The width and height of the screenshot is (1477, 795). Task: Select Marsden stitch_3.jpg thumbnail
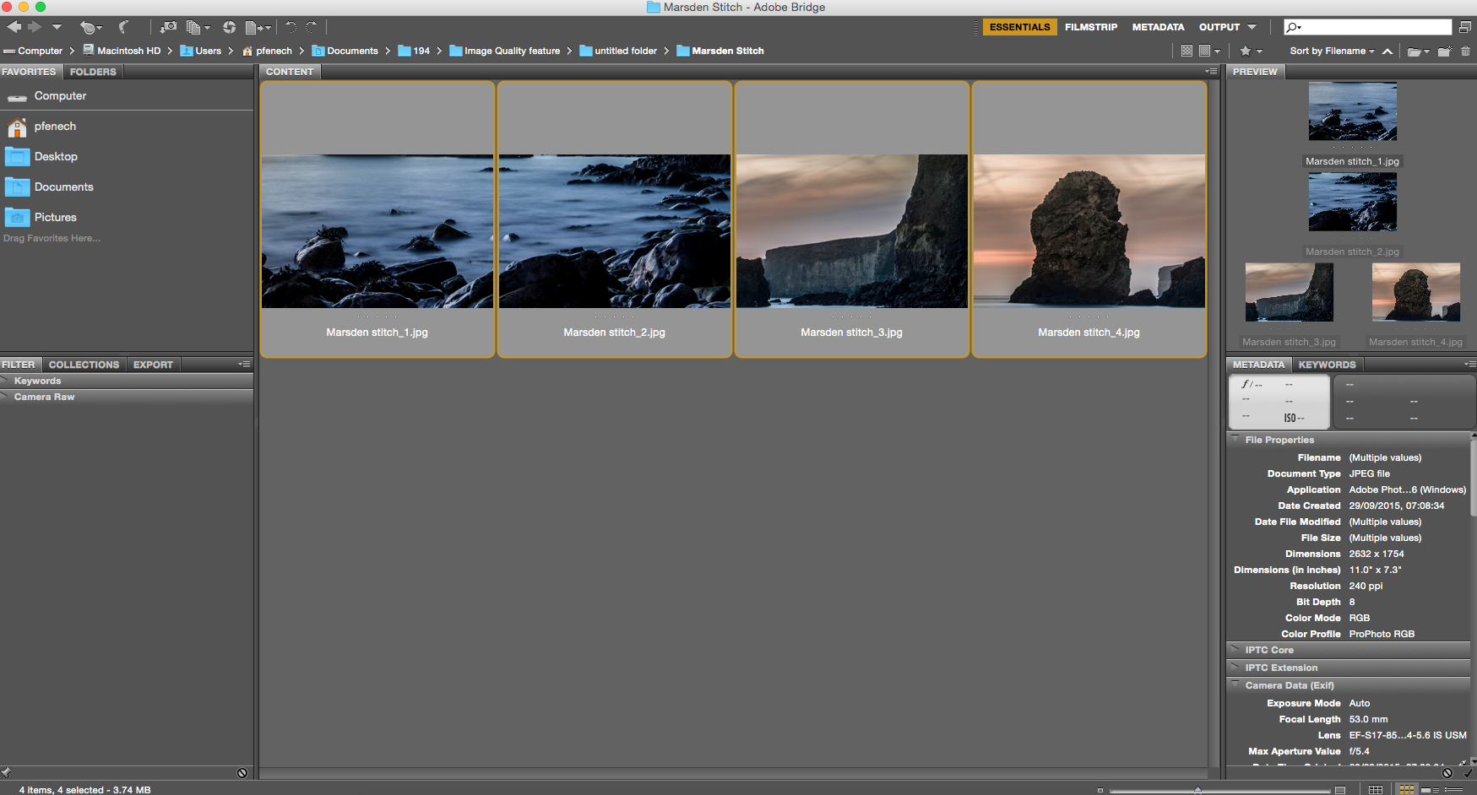pos(851,231)
